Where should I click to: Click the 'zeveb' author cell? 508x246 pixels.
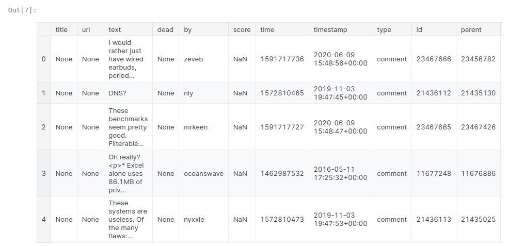click(x=194, y=59)
